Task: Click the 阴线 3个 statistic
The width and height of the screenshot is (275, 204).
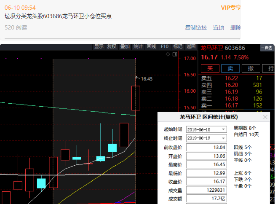Action: click(243, 154)
